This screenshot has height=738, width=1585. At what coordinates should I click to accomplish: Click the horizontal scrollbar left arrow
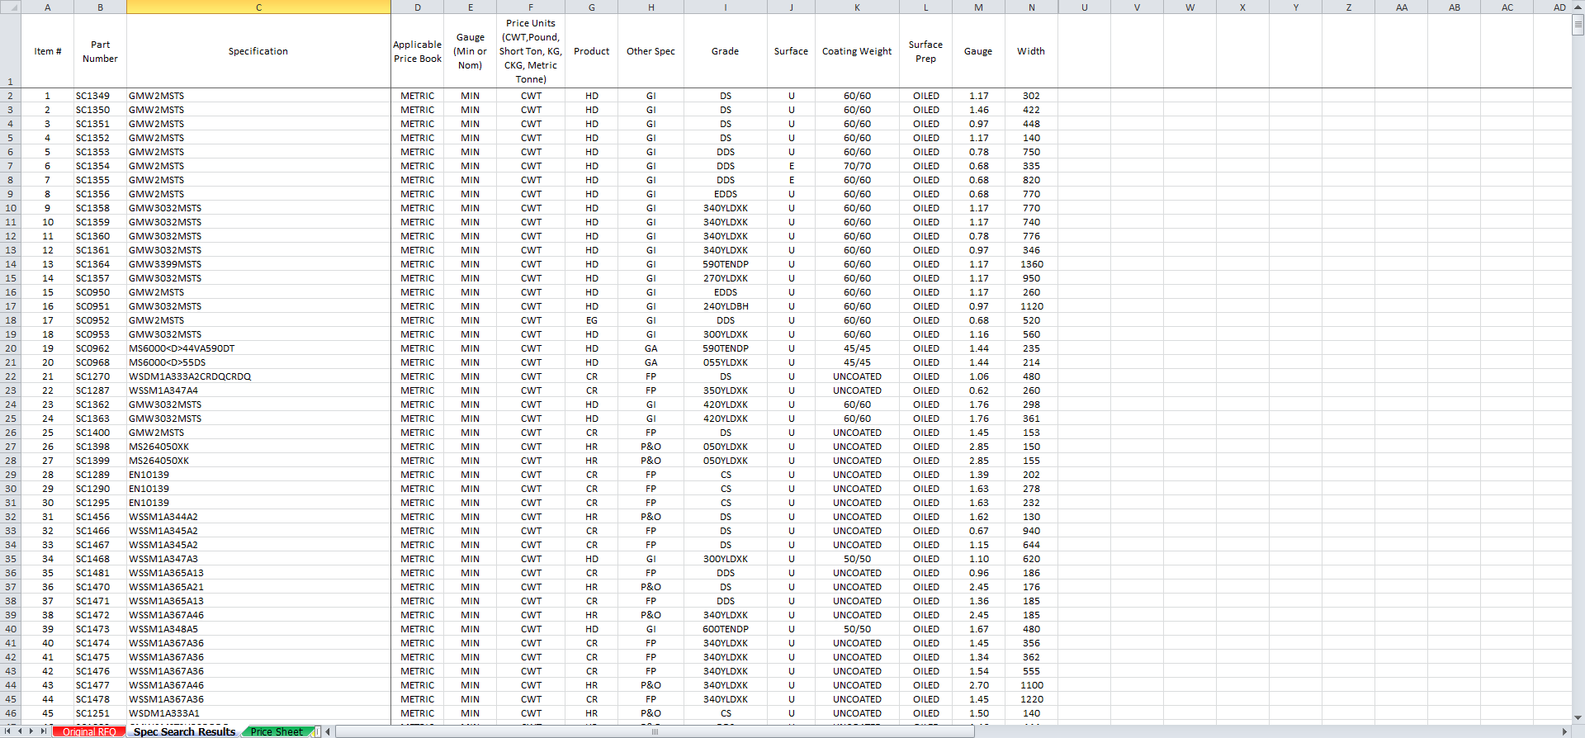[x=329, y=731]
